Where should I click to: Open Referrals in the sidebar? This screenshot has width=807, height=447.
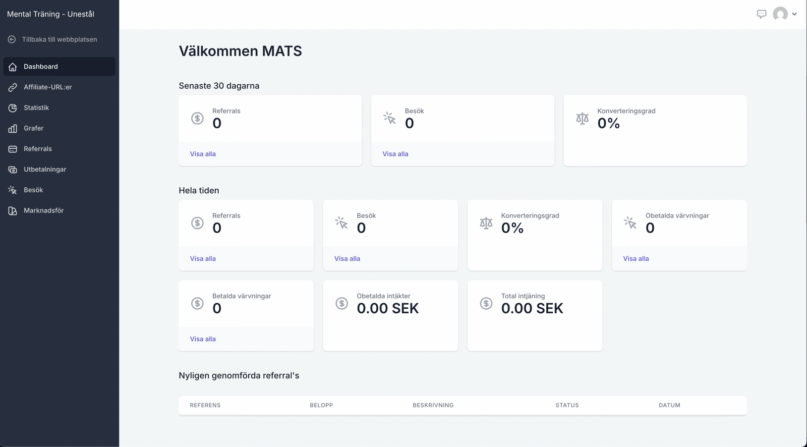(38, 149)
